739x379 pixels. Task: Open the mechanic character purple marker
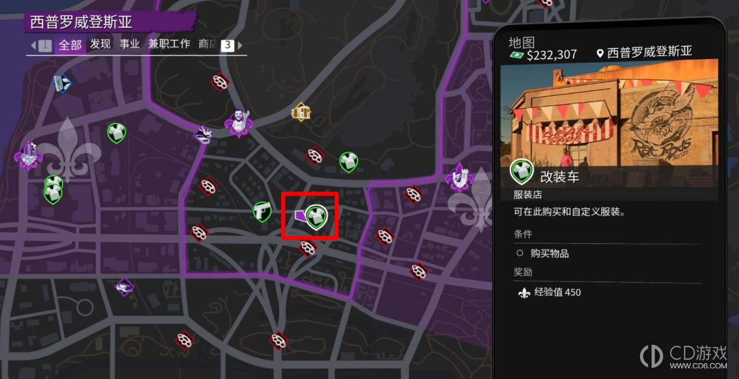[x=238, y=121]
